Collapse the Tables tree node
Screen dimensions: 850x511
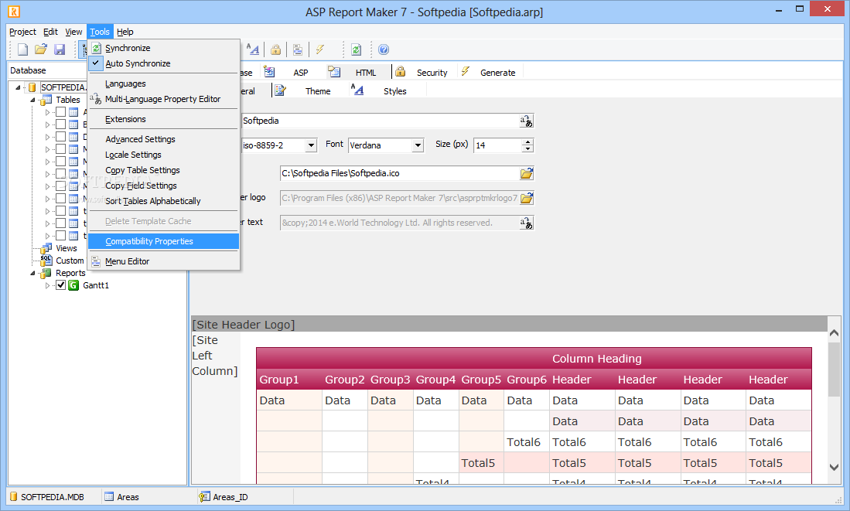click(32, 100)
